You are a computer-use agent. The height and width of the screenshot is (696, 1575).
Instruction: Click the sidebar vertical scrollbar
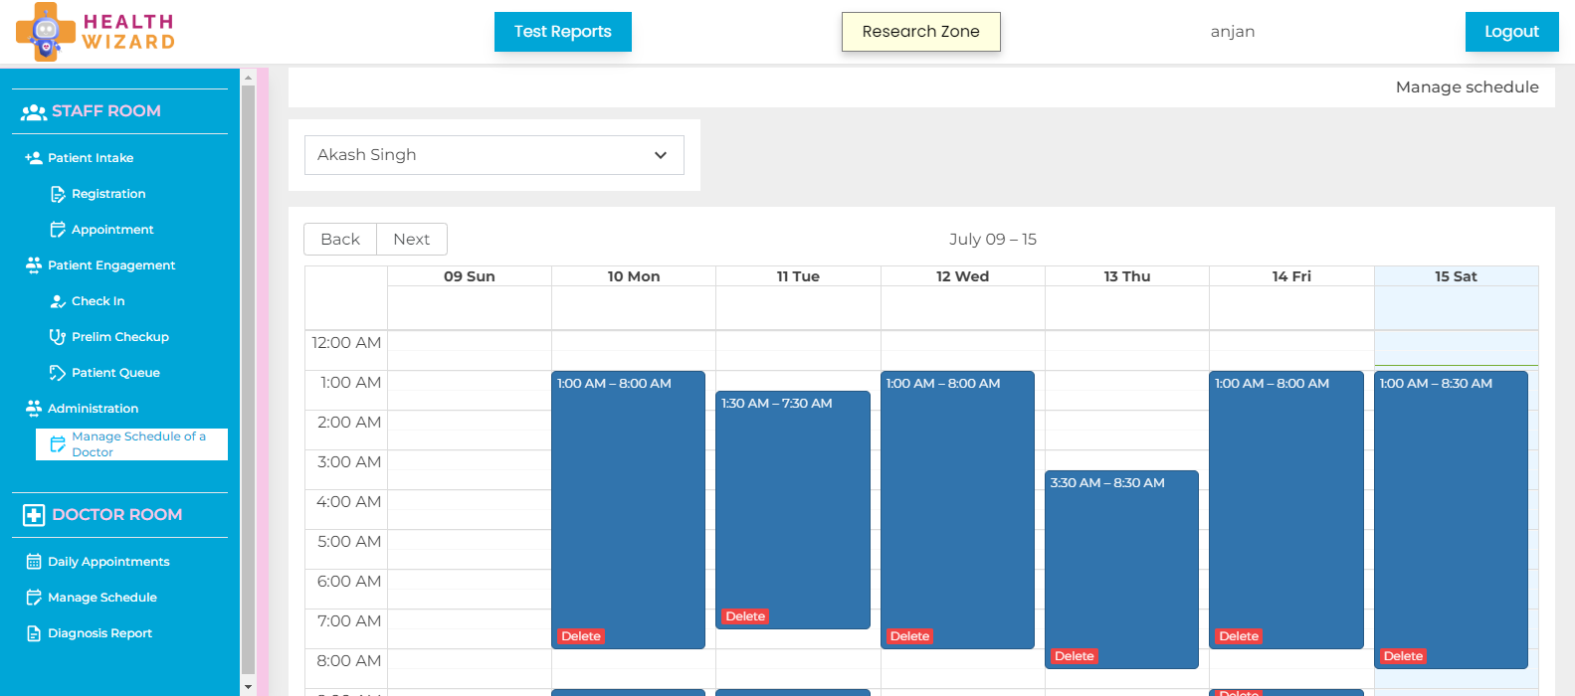coord(248,378)
